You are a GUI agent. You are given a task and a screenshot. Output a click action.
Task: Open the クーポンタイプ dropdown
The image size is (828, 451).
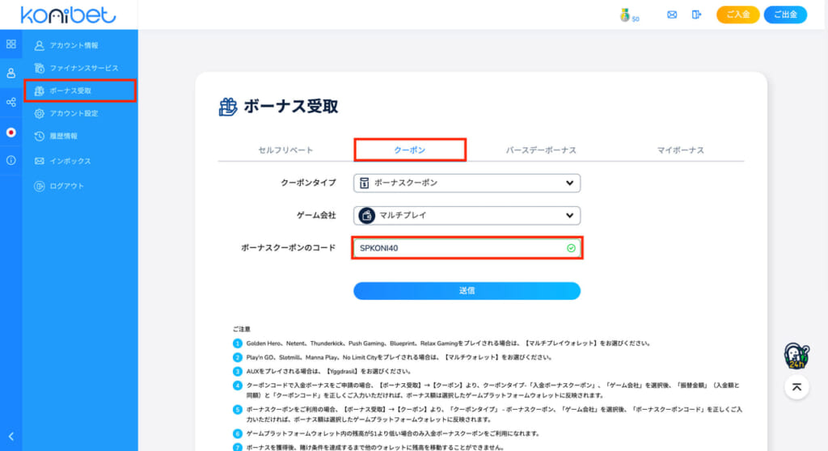point(467,183)
